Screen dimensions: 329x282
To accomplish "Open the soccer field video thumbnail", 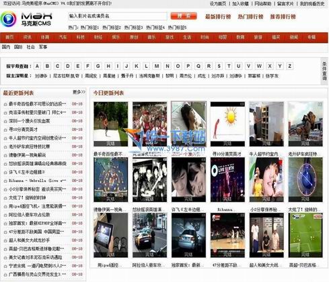I will [x=305, y=235].
